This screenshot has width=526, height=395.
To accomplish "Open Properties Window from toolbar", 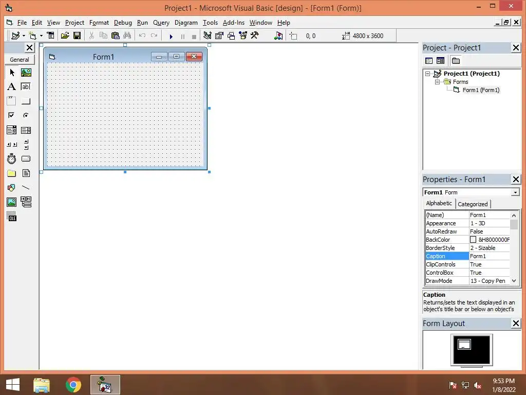I will [219, 35].
